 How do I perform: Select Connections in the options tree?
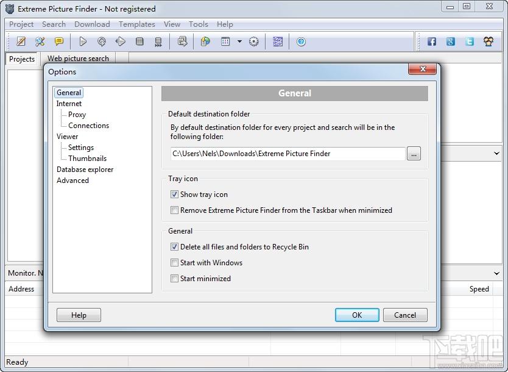tap(88, 126)
